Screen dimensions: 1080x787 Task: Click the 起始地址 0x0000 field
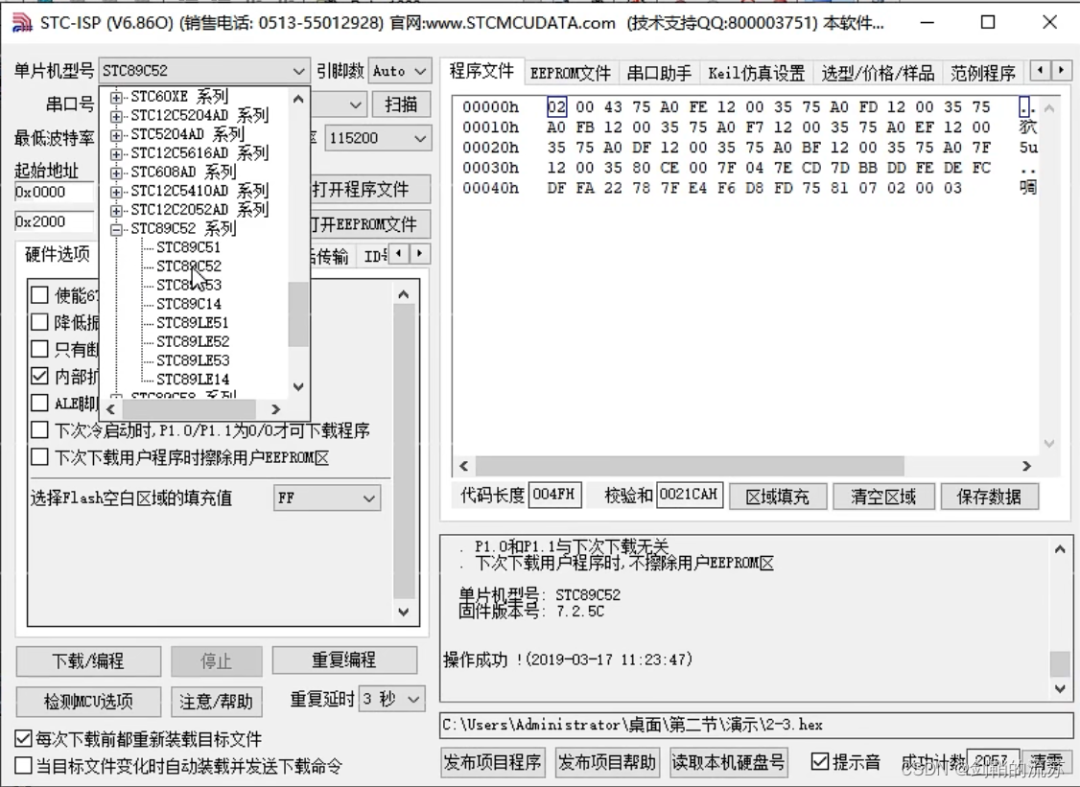(55, 193)
